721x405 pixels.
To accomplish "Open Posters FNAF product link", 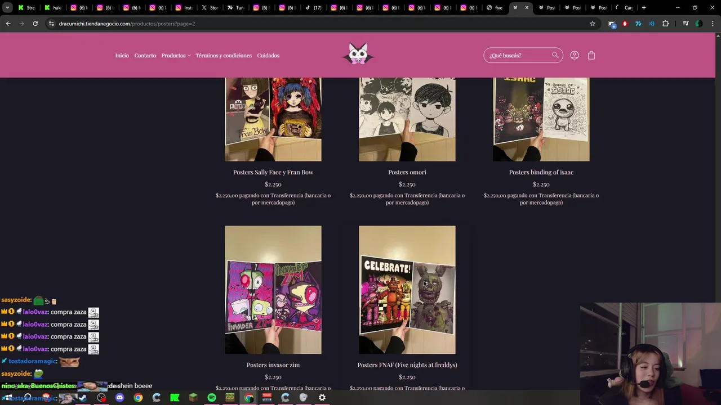I will point(407,365).
